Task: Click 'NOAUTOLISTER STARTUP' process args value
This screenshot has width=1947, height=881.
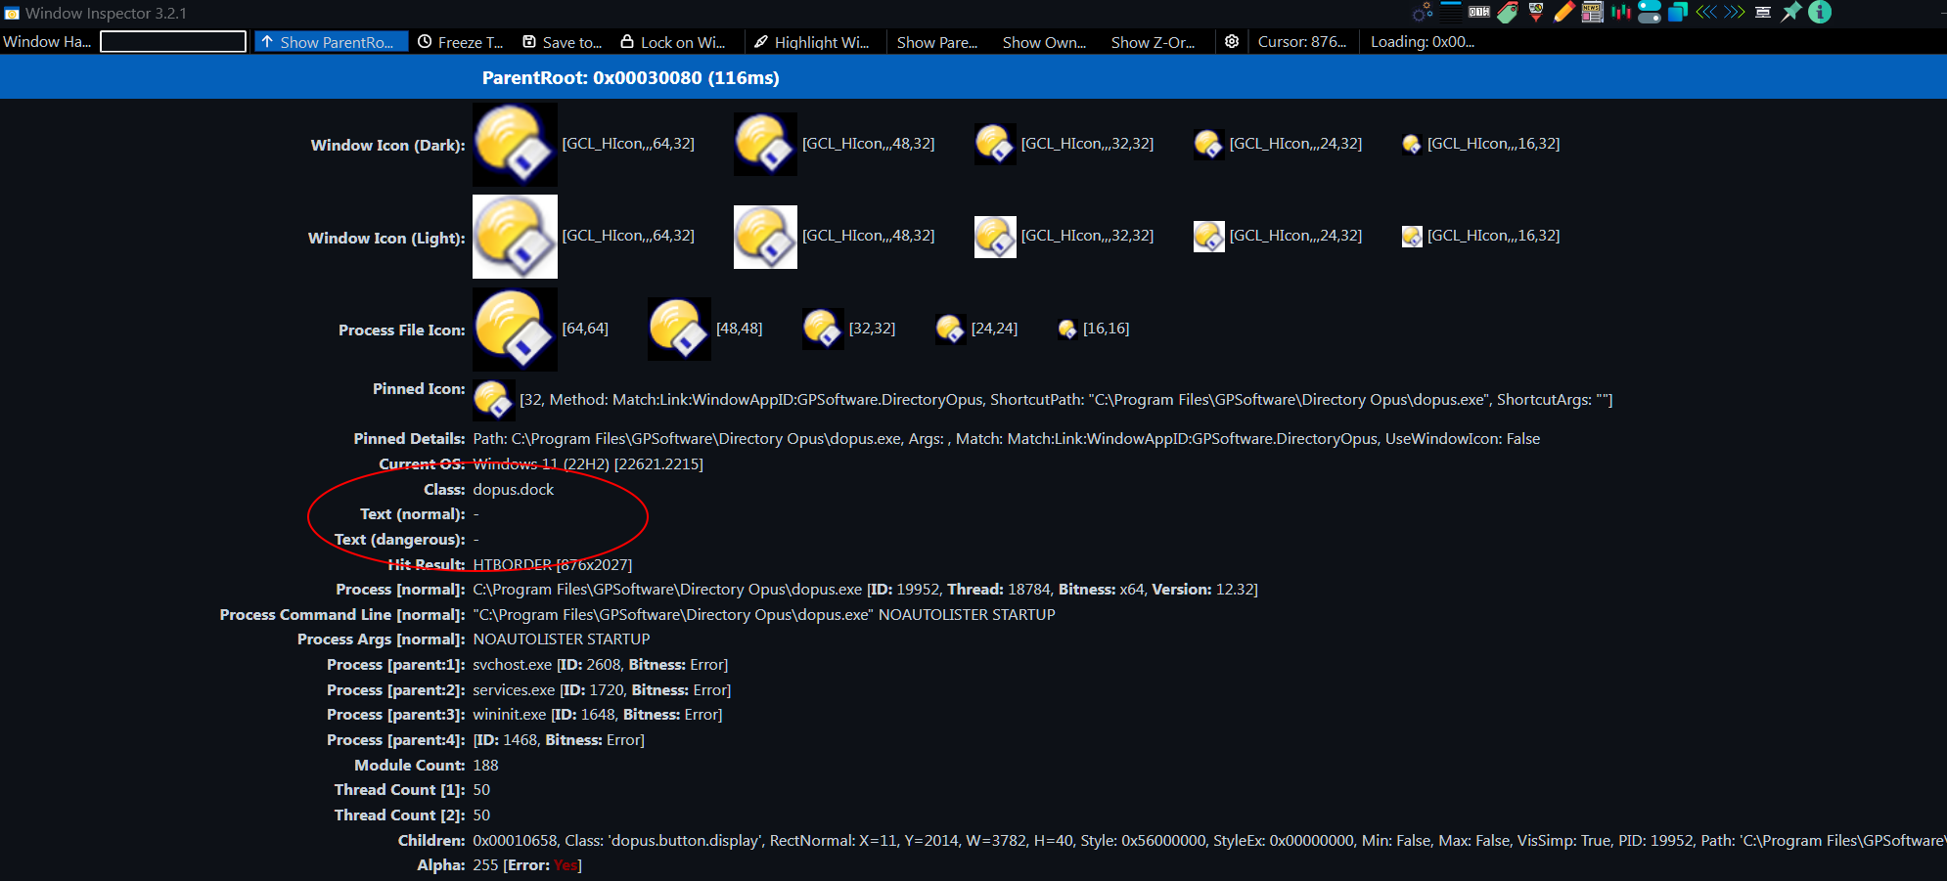Action: pos(561,639)
